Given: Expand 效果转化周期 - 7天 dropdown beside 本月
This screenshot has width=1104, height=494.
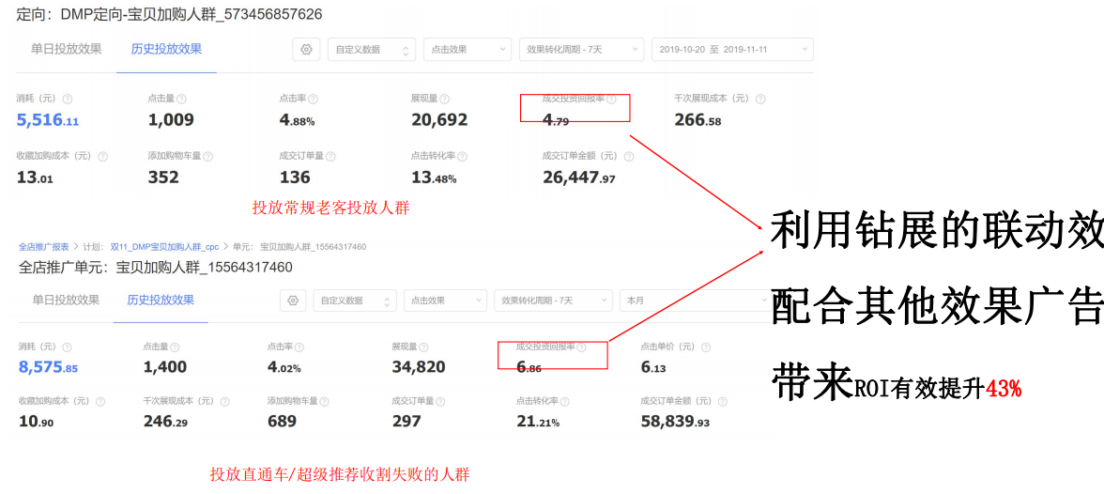Looking at the screenshot, I should [x=552, y=301].
